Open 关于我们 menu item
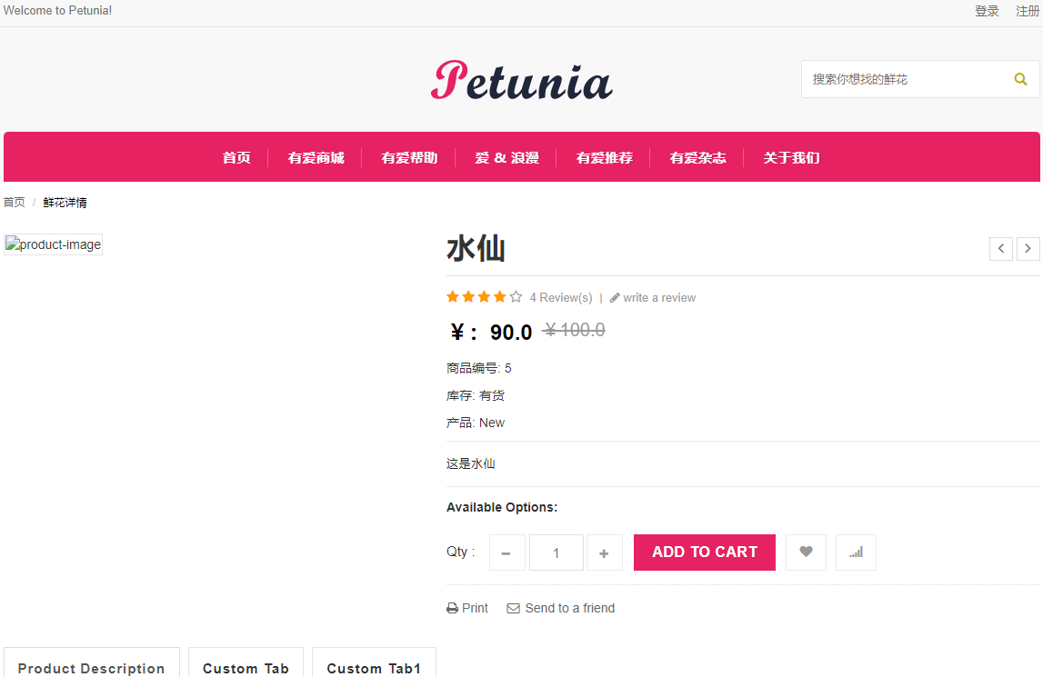1043x677 pixels. click(791, 157)
